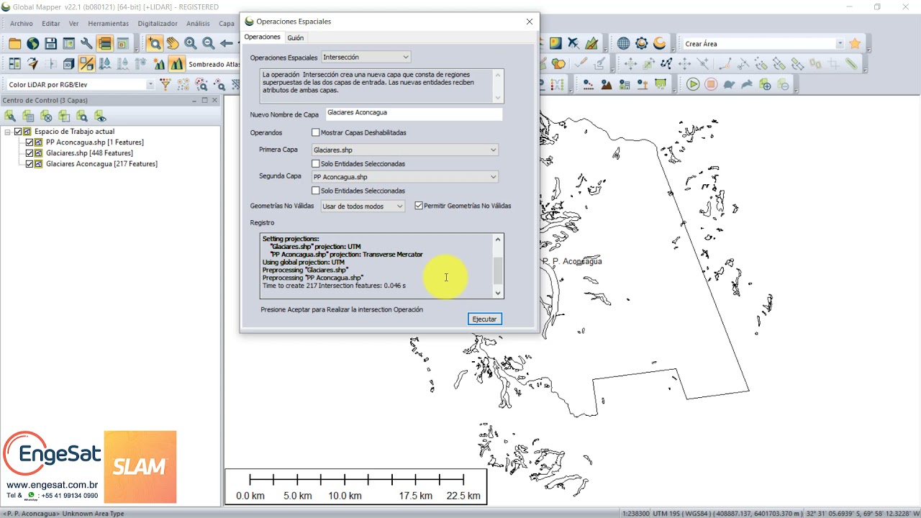Click the Zoom Out magnifier icon
The height and width of the screenshot is (518, 921).
(x=209, y=44)
